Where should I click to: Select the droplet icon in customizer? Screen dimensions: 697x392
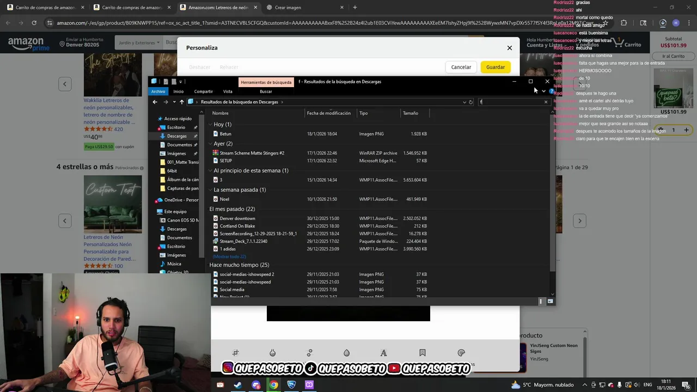pos(346,353)
